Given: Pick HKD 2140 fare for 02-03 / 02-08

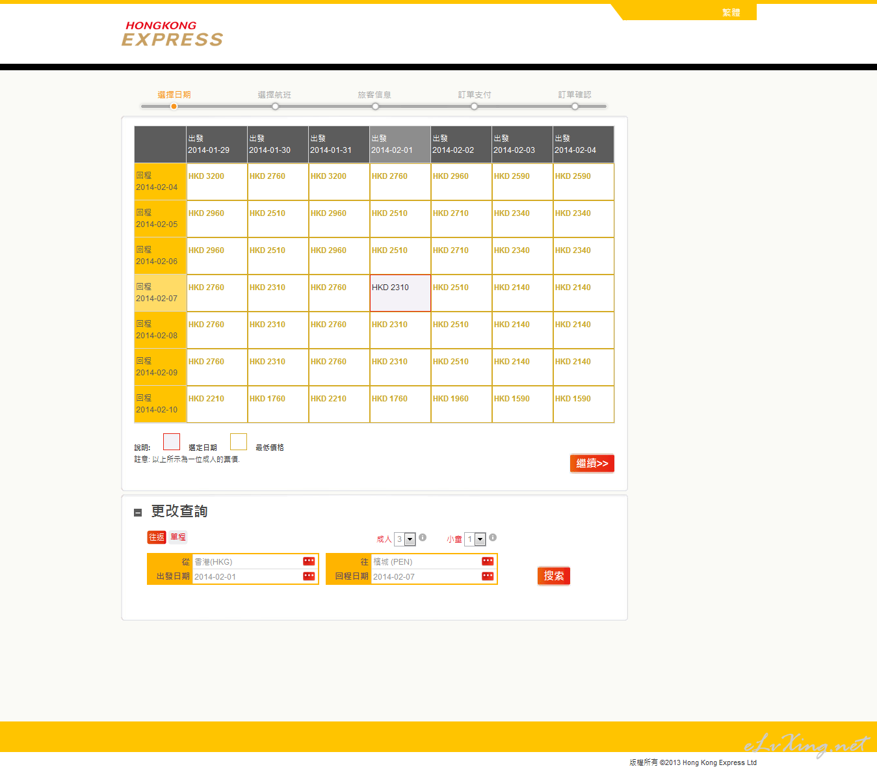Looking at the screenshot, I should [523, 330].
